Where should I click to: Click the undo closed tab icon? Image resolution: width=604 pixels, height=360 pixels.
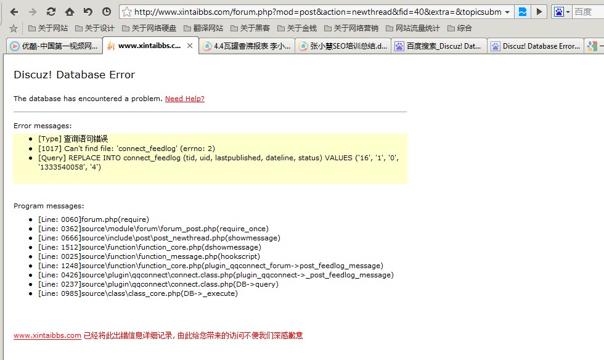point(88,12)
